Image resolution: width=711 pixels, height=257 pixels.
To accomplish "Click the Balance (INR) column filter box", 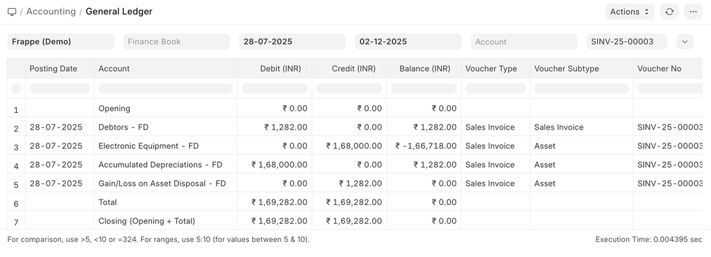I will pos(424,88).
